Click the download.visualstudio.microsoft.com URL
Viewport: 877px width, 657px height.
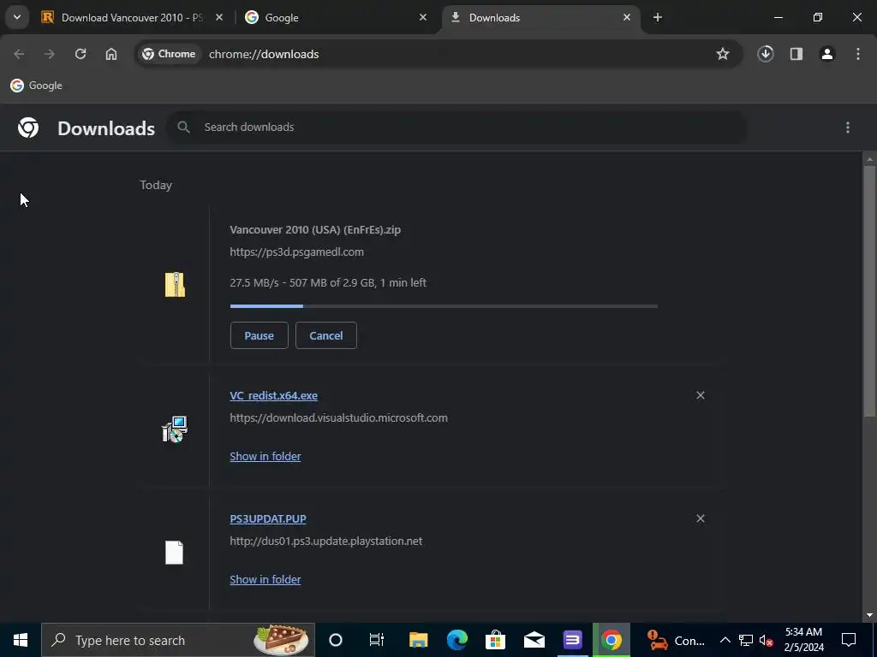click(339, 417)
